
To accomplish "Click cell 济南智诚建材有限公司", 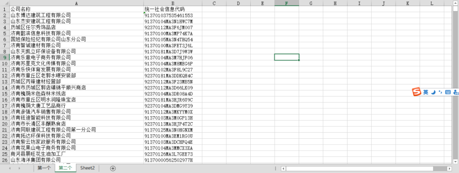I will point(76,45).
